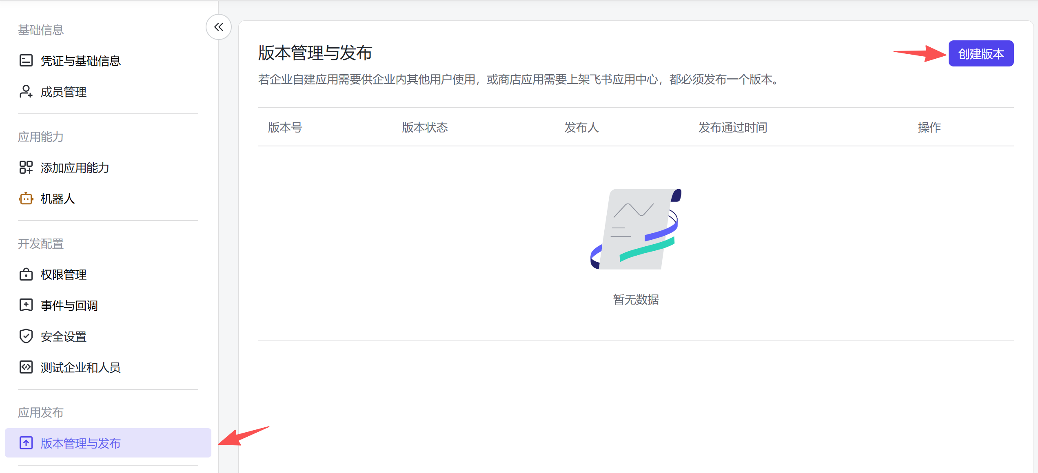Collapse the sidebar with double-chevron button
This screenshot has width=1038, height=473.
219,27
